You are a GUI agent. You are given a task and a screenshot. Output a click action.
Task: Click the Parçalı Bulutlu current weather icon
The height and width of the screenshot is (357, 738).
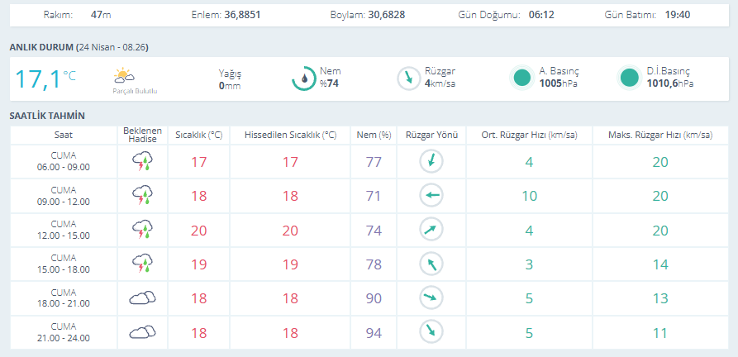click(124, 76)
